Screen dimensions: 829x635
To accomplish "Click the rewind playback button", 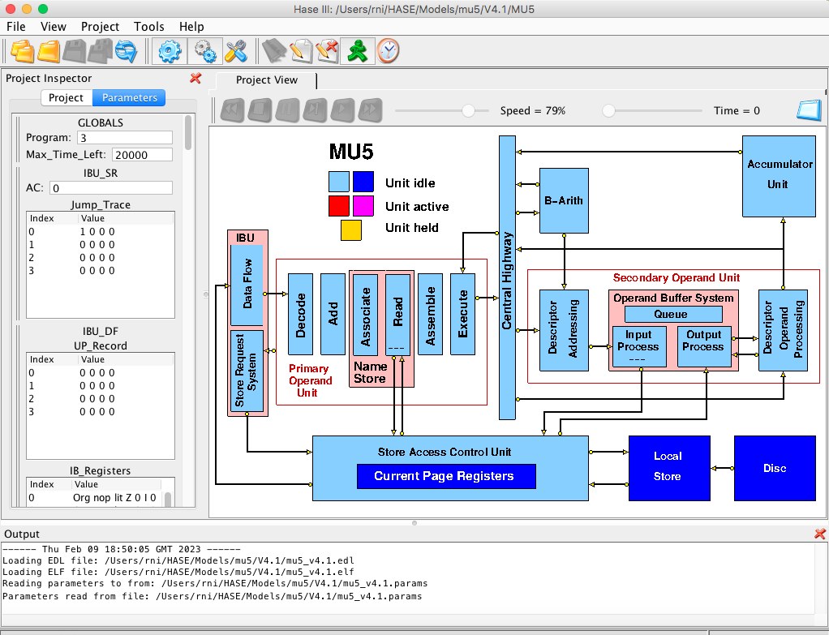I will pos(232,110).
